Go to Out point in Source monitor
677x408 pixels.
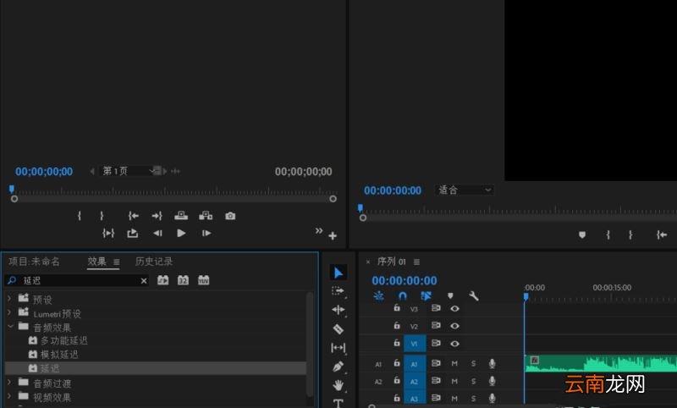(157, 216)
